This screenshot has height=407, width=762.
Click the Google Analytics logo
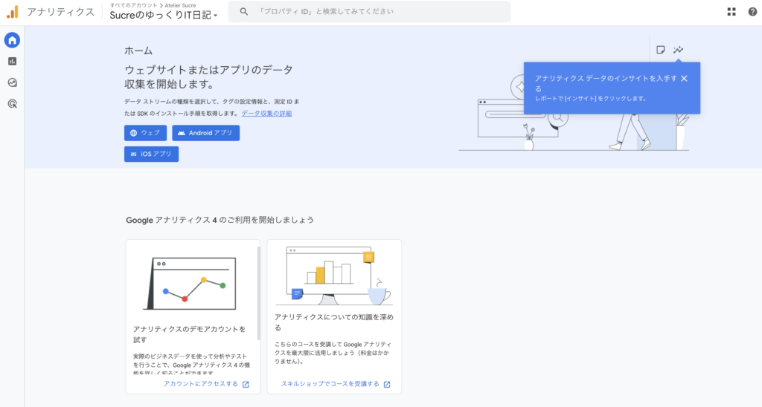click(x=13, y=12)
